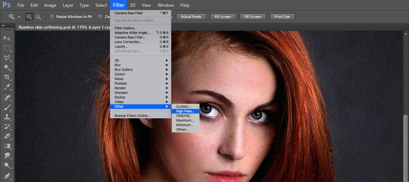Open Filter Gallery
The height and width of the screenshot is (182, 409).
pyautogui.click(x=140, y=28)
